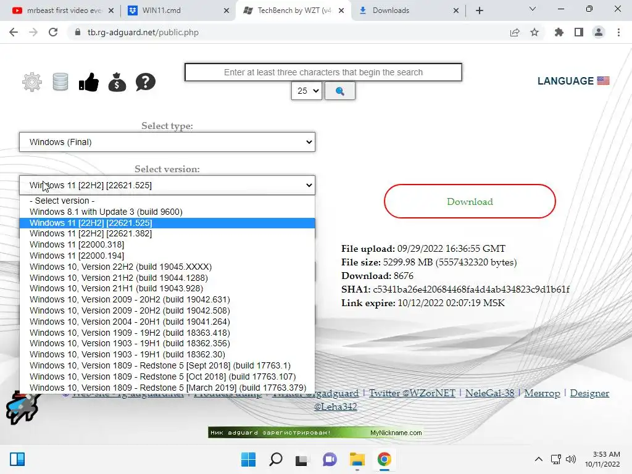Click the MyNickname.com banner
632x474 pixels.
[315, 433]
